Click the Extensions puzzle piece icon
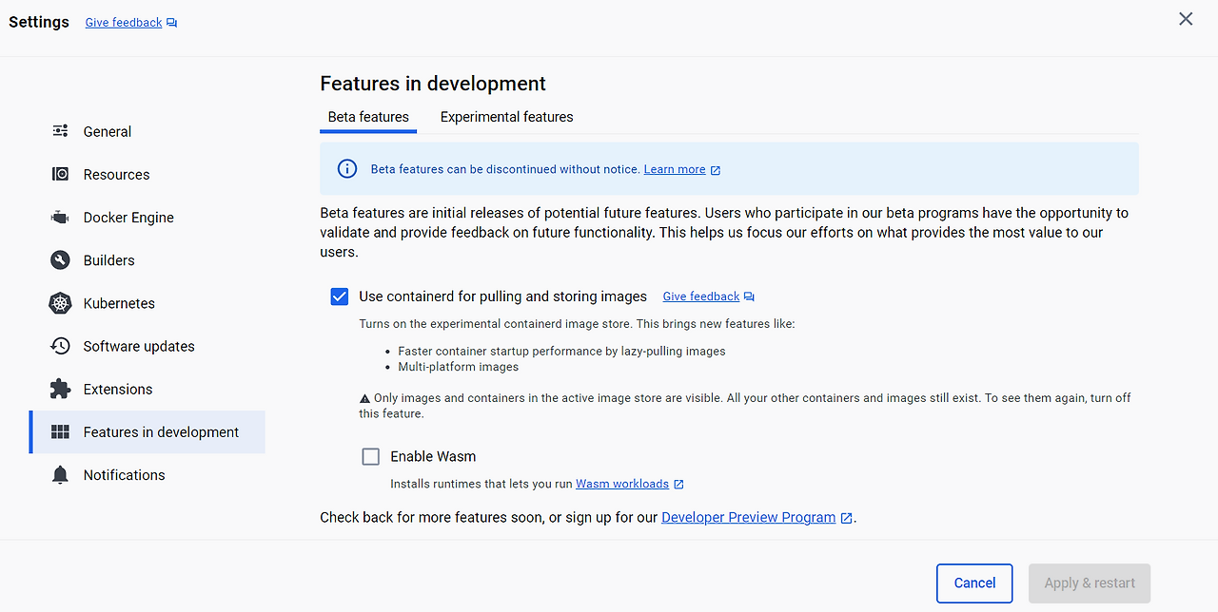This screenshot has width=1218, height=612. coord(60,389)
